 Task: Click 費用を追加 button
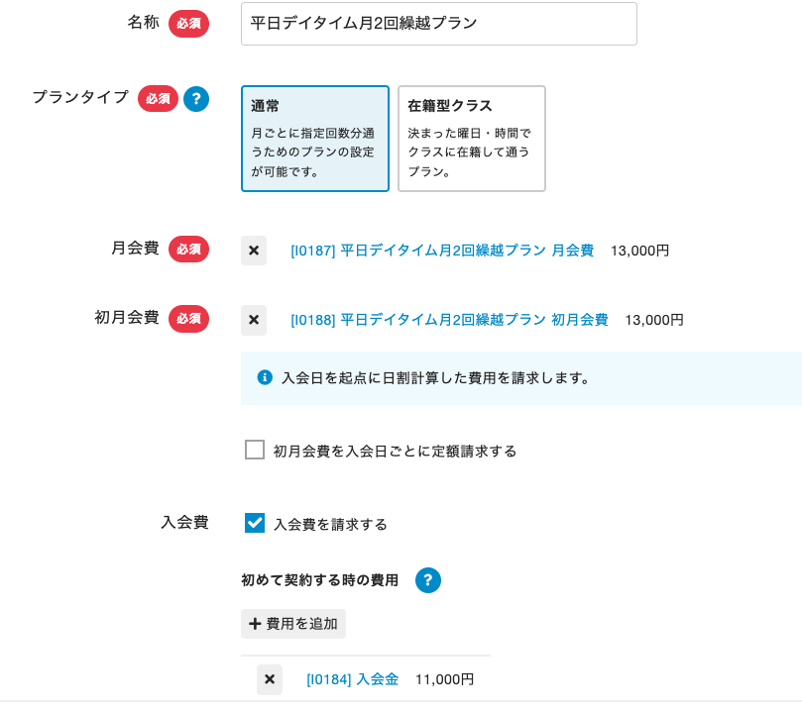293,624
